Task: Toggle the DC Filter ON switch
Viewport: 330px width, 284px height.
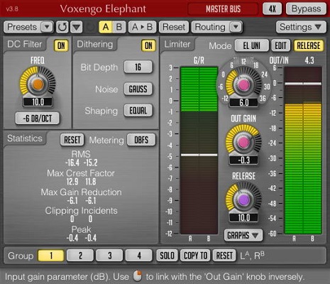Action: click(61, 45)
